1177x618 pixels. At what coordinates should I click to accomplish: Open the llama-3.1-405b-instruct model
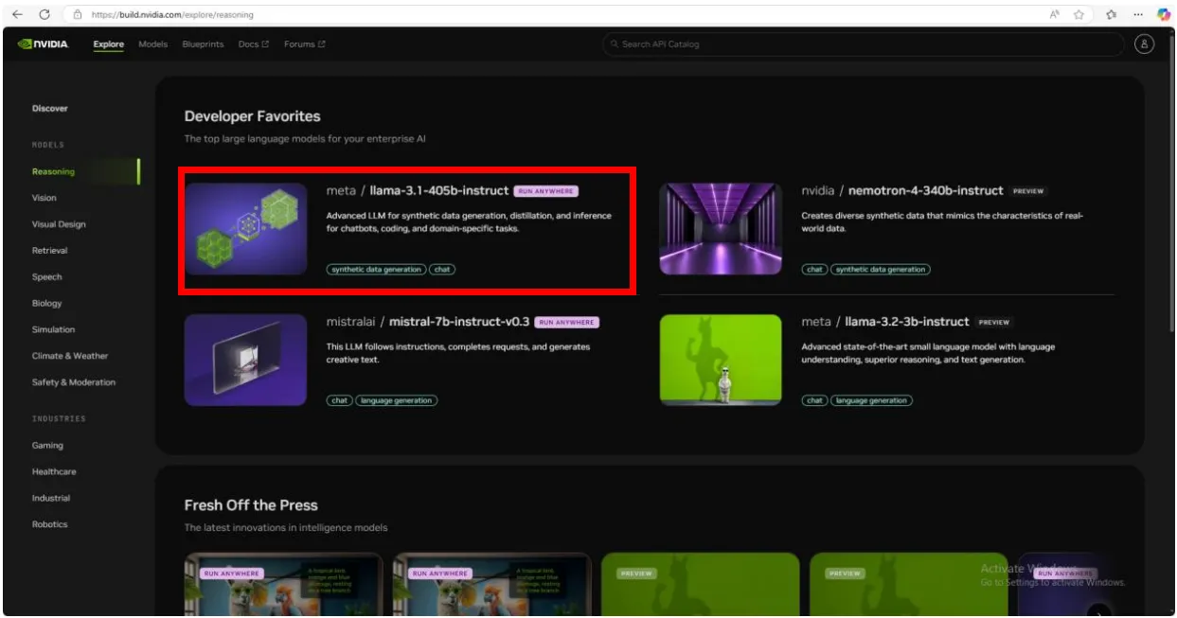point(438,191)
